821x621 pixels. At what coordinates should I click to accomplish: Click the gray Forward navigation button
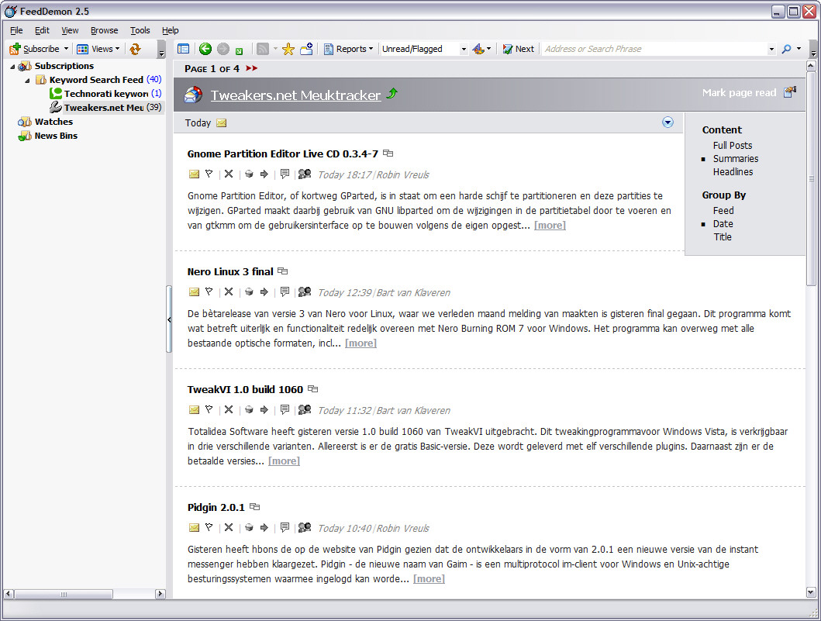[223, 49]
